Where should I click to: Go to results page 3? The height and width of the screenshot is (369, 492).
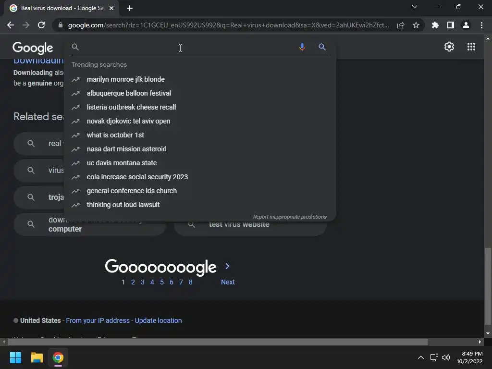click(142, 282)
